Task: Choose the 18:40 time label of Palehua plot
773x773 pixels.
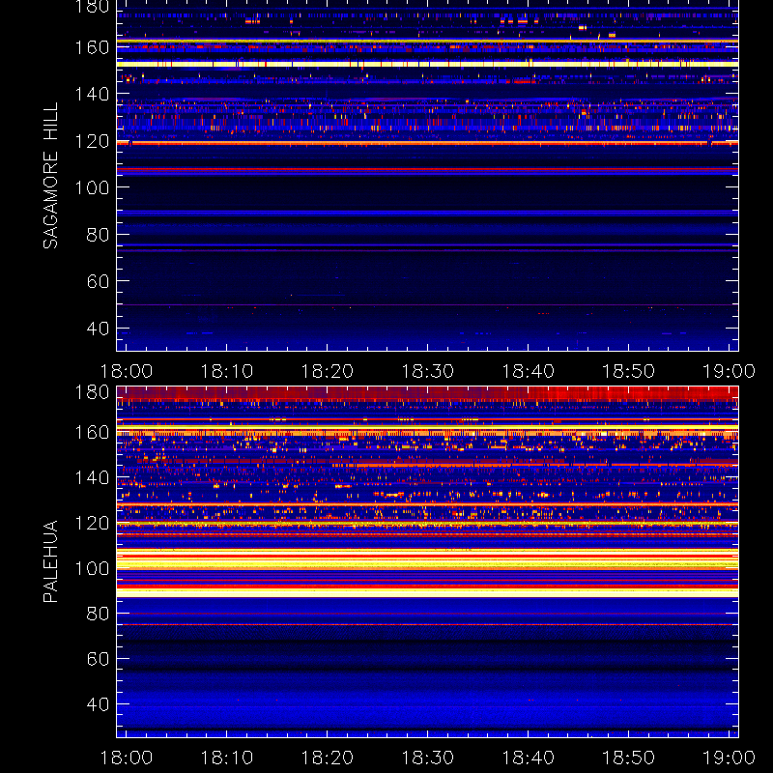Action: (528, 758)
